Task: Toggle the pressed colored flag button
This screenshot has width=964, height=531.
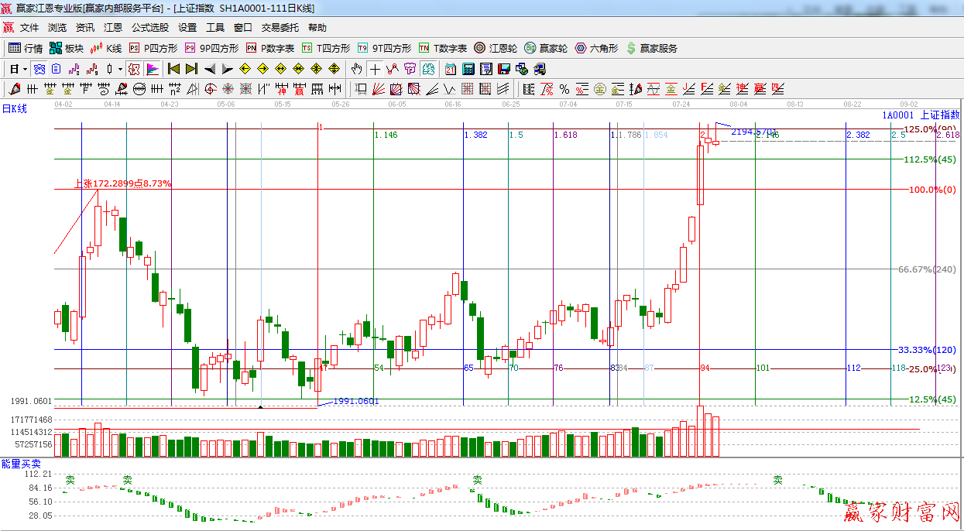Action: coord(152,69)
